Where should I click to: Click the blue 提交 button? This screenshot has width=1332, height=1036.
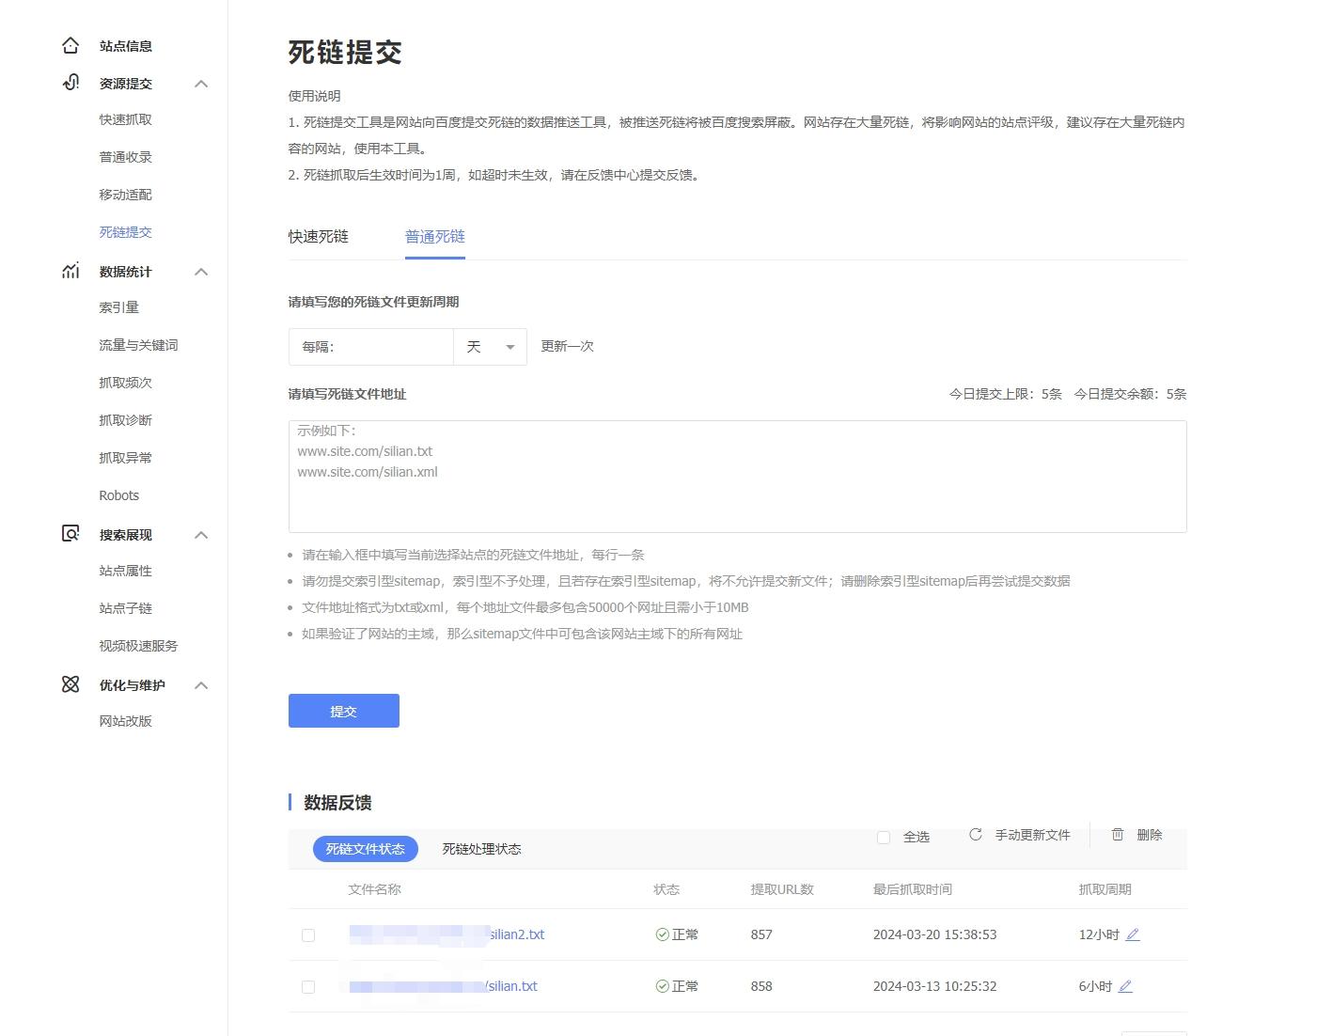(x=344, y=711)
